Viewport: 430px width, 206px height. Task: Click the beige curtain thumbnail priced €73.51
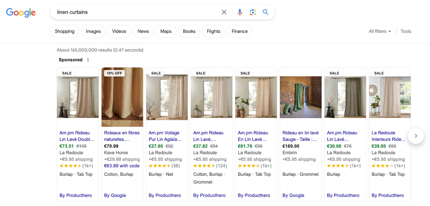[x=78, y=97]
